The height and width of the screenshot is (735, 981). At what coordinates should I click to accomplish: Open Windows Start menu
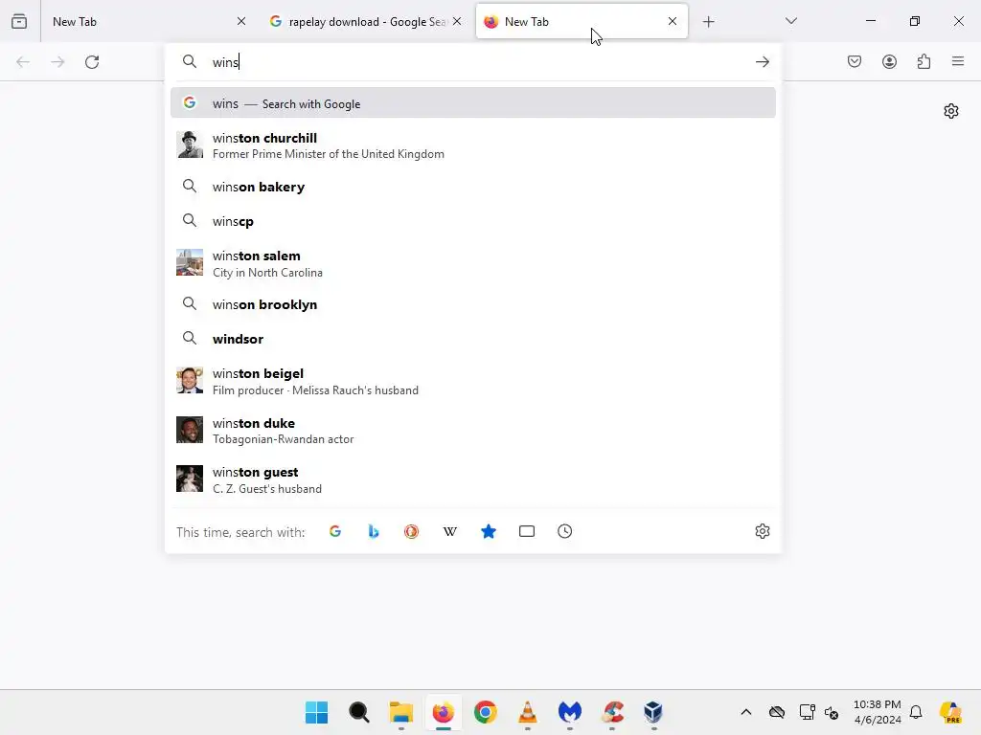coord(316,712)
